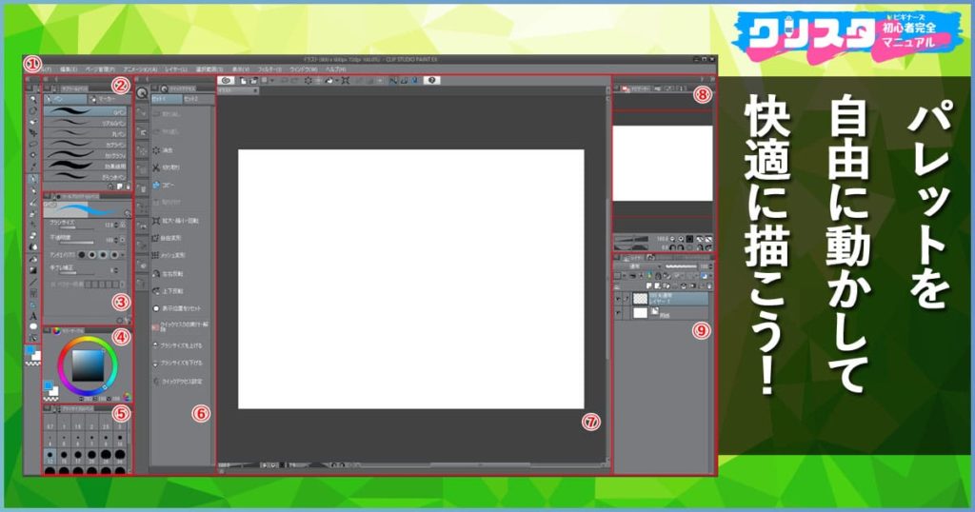The height and width of the screenshot is (512, 975).
Task: Click the trash icon in Sub Tool palette
Action: [x=129, y=187]
